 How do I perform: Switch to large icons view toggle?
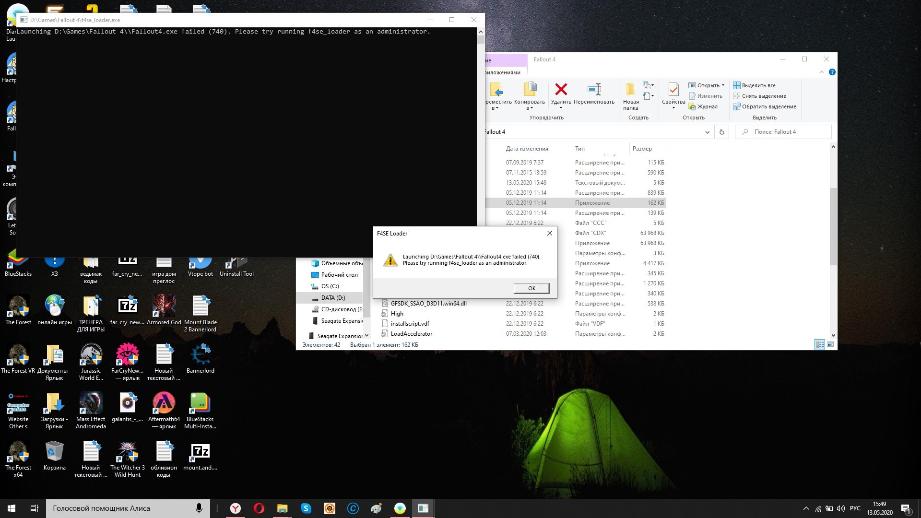click(830, 344)
